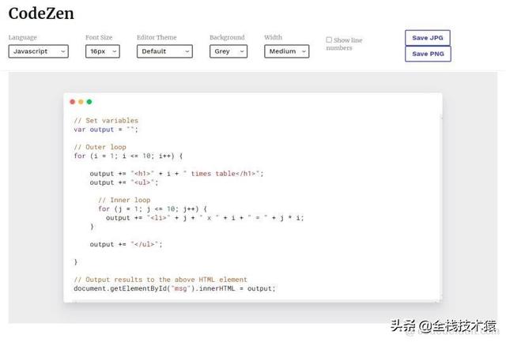
Task: Click the green dot in code window
Action: click(x=89, y=102)
